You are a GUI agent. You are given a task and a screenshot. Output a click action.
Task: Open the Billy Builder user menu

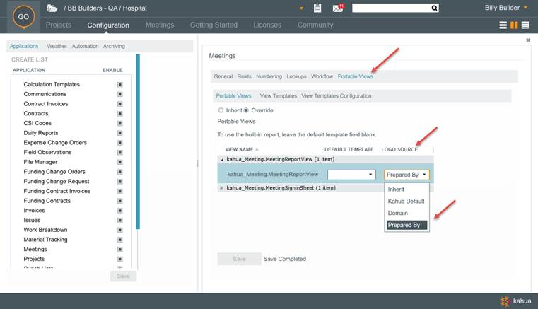505,8
